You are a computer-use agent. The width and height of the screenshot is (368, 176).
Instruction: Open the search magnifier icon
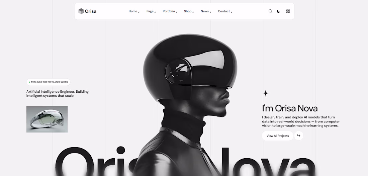pyautogui.click(x=271, y=11)
